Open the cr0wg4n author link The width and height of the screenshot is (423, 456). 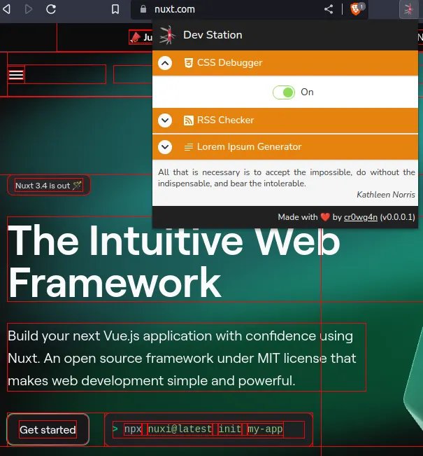[360, 217]
